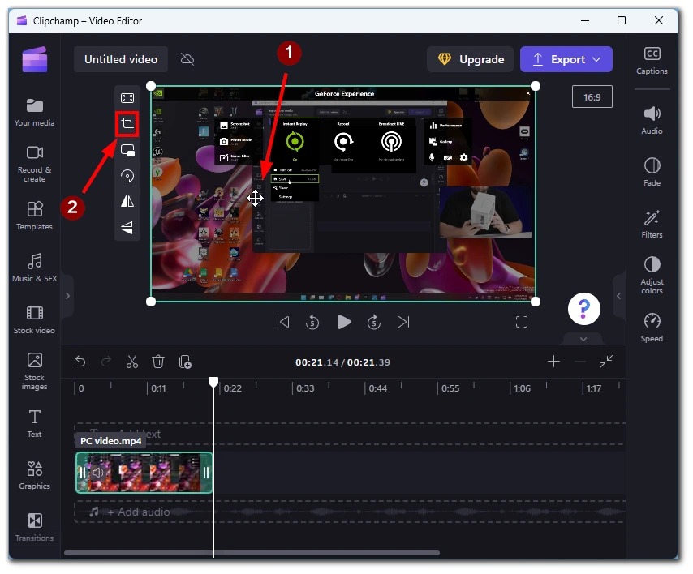The width and height of the screenshot is (693, 574).
Task: Mute the PC video.mp4 clip audio
Action: coord(98,473)
